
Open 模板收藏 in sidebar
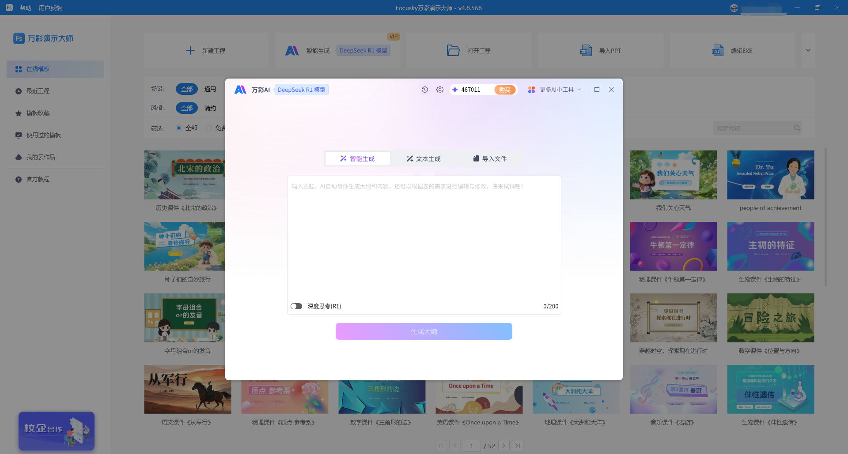(55, 113)
